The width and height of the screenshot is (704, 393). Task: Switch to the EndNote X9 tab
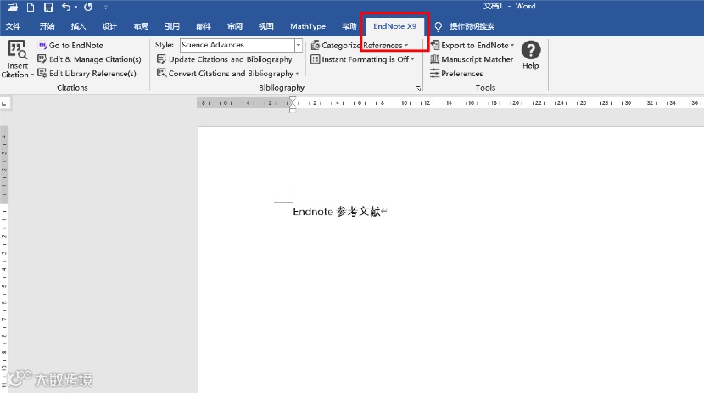[x=394, y=26]
